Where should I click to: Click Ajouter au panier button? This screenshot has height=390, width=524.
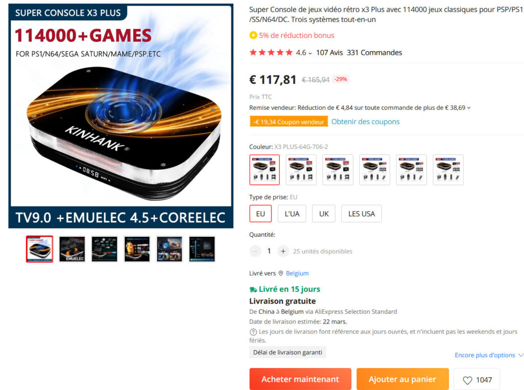[402, 379]
